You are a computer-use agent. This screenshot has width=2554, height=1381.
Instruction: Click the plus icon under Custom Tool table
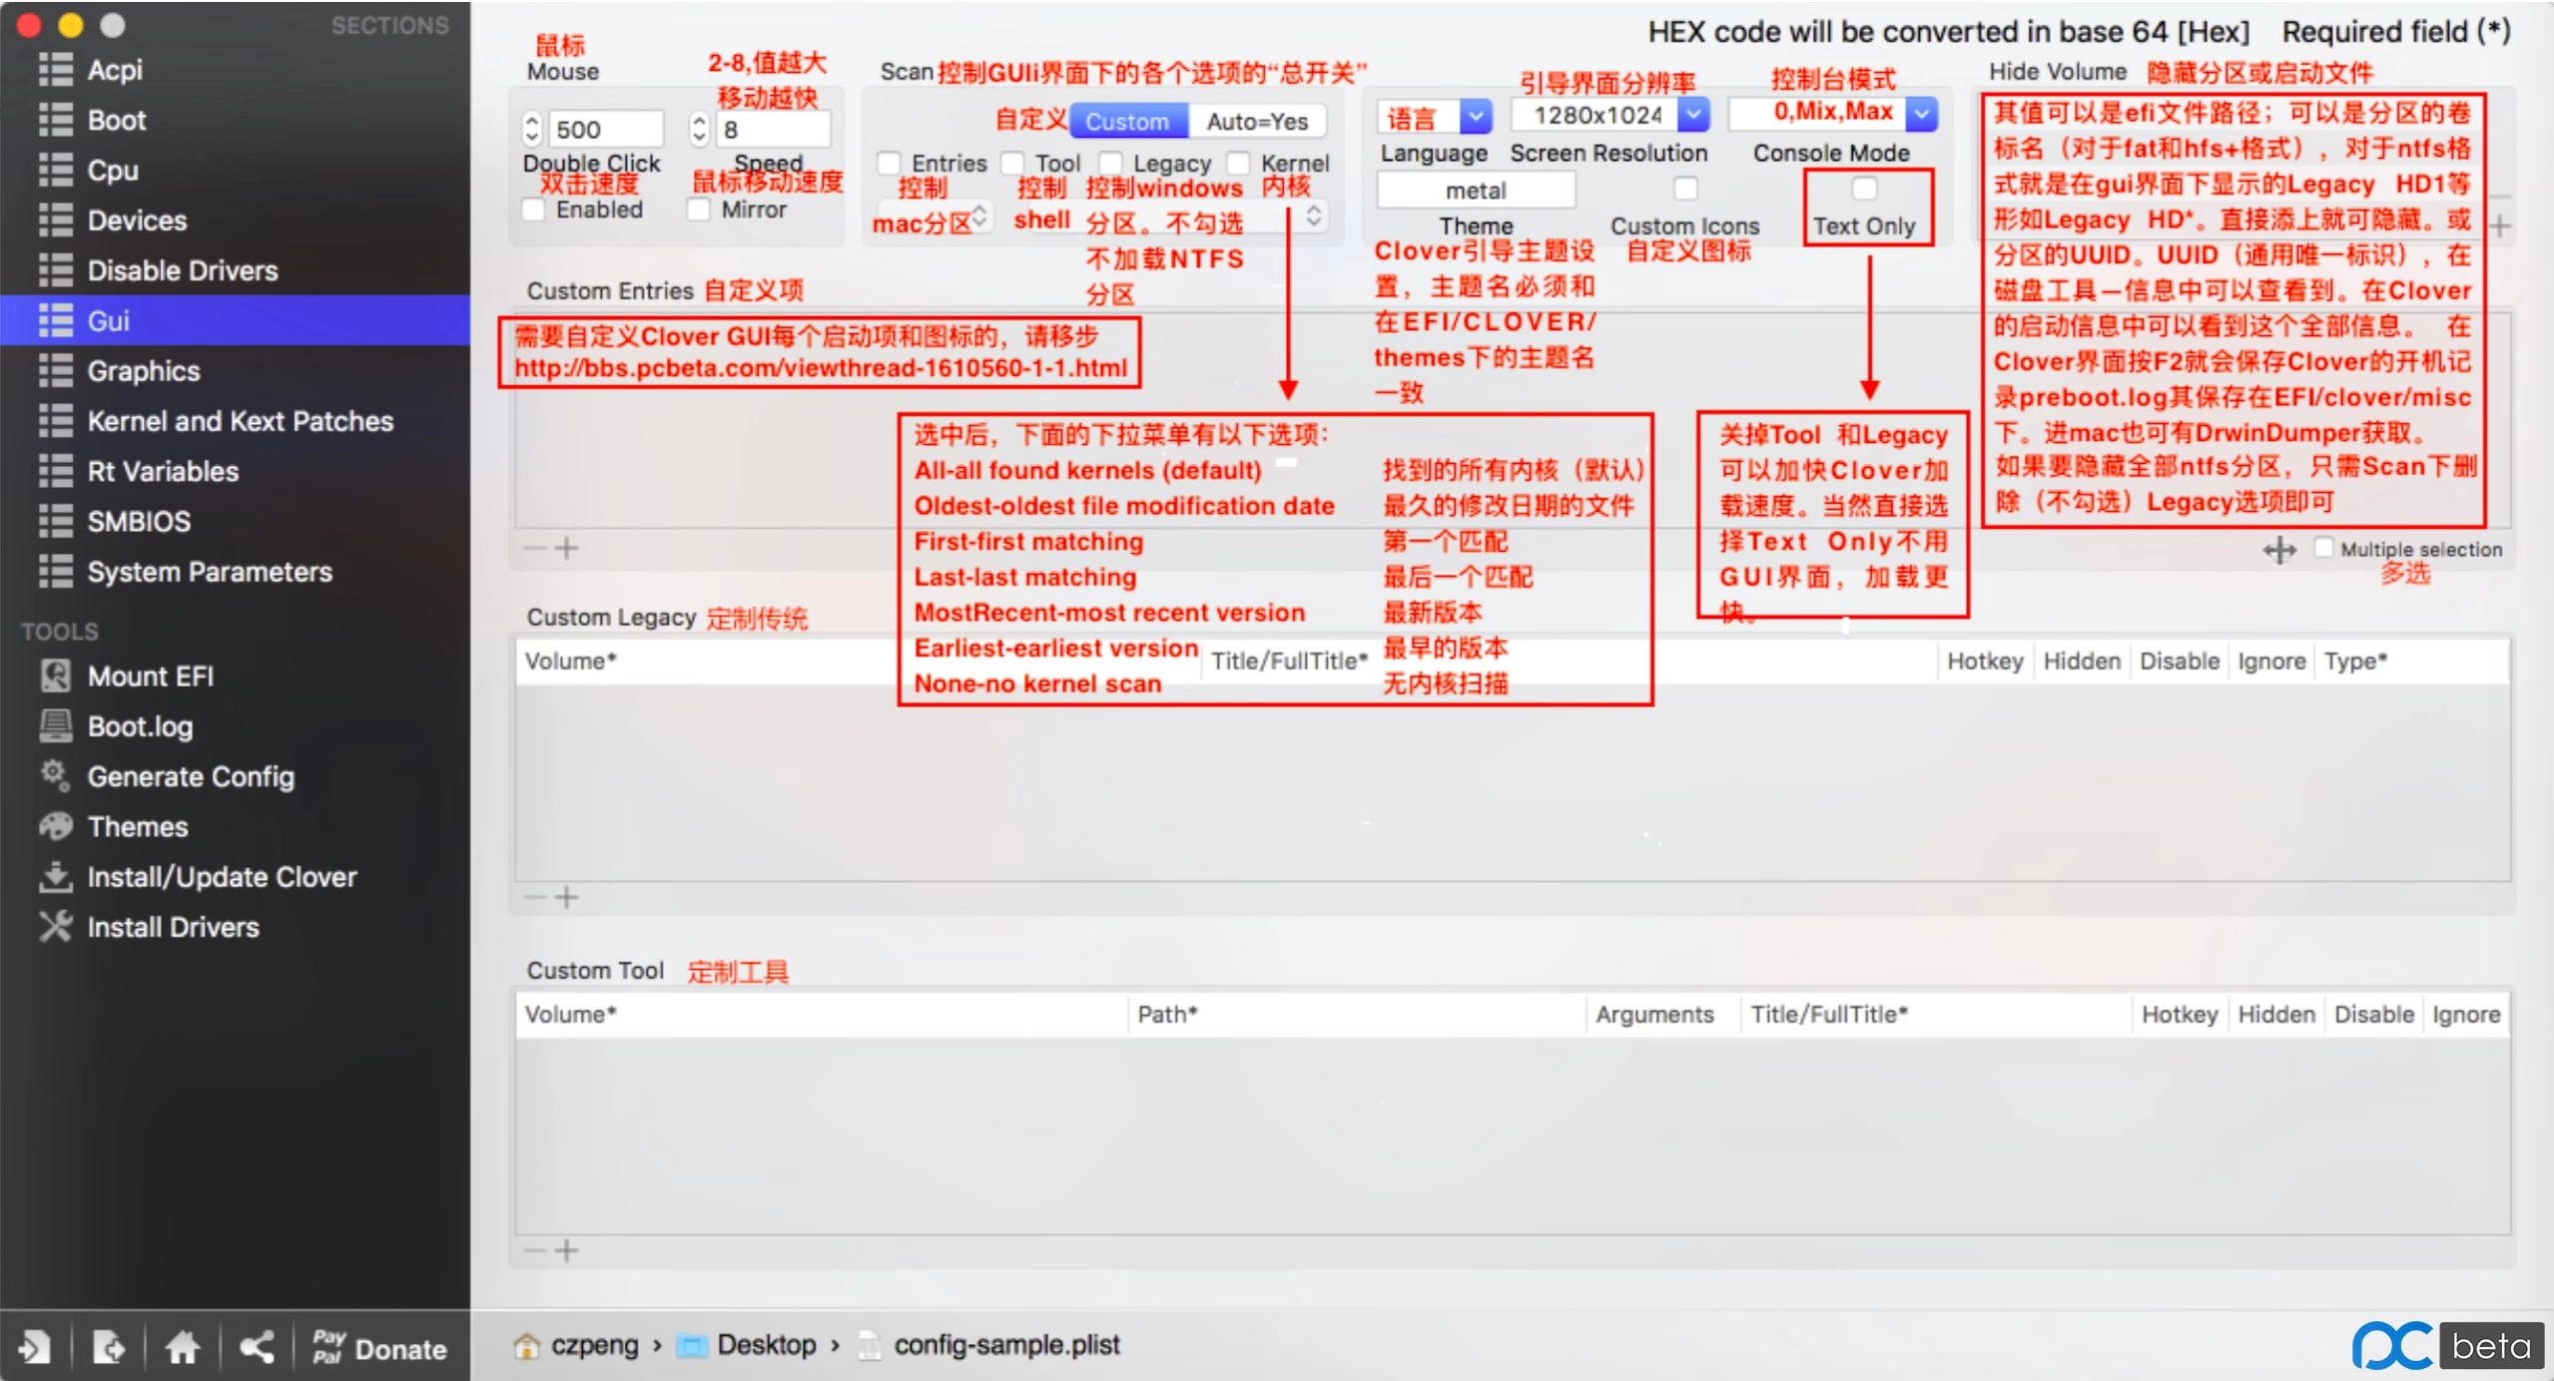tap(567, 1250)
